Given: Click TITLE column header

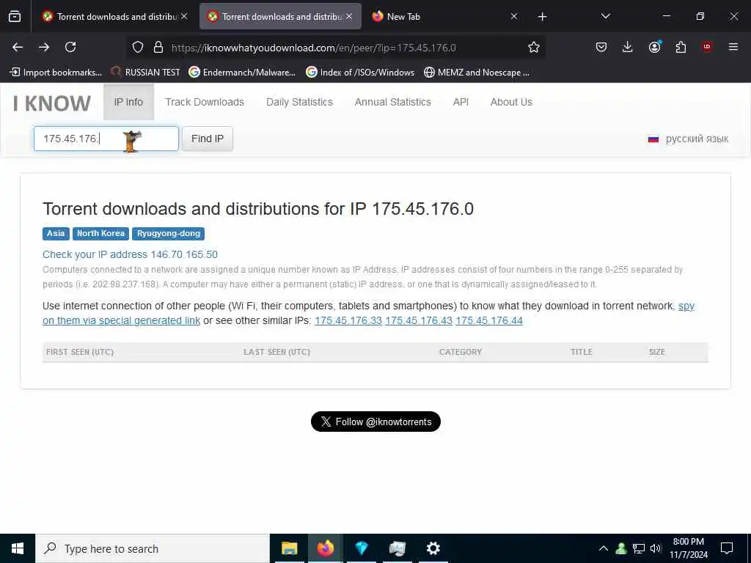Looking at the screenshot, I should pyautogui.click(x=582, y=352).
